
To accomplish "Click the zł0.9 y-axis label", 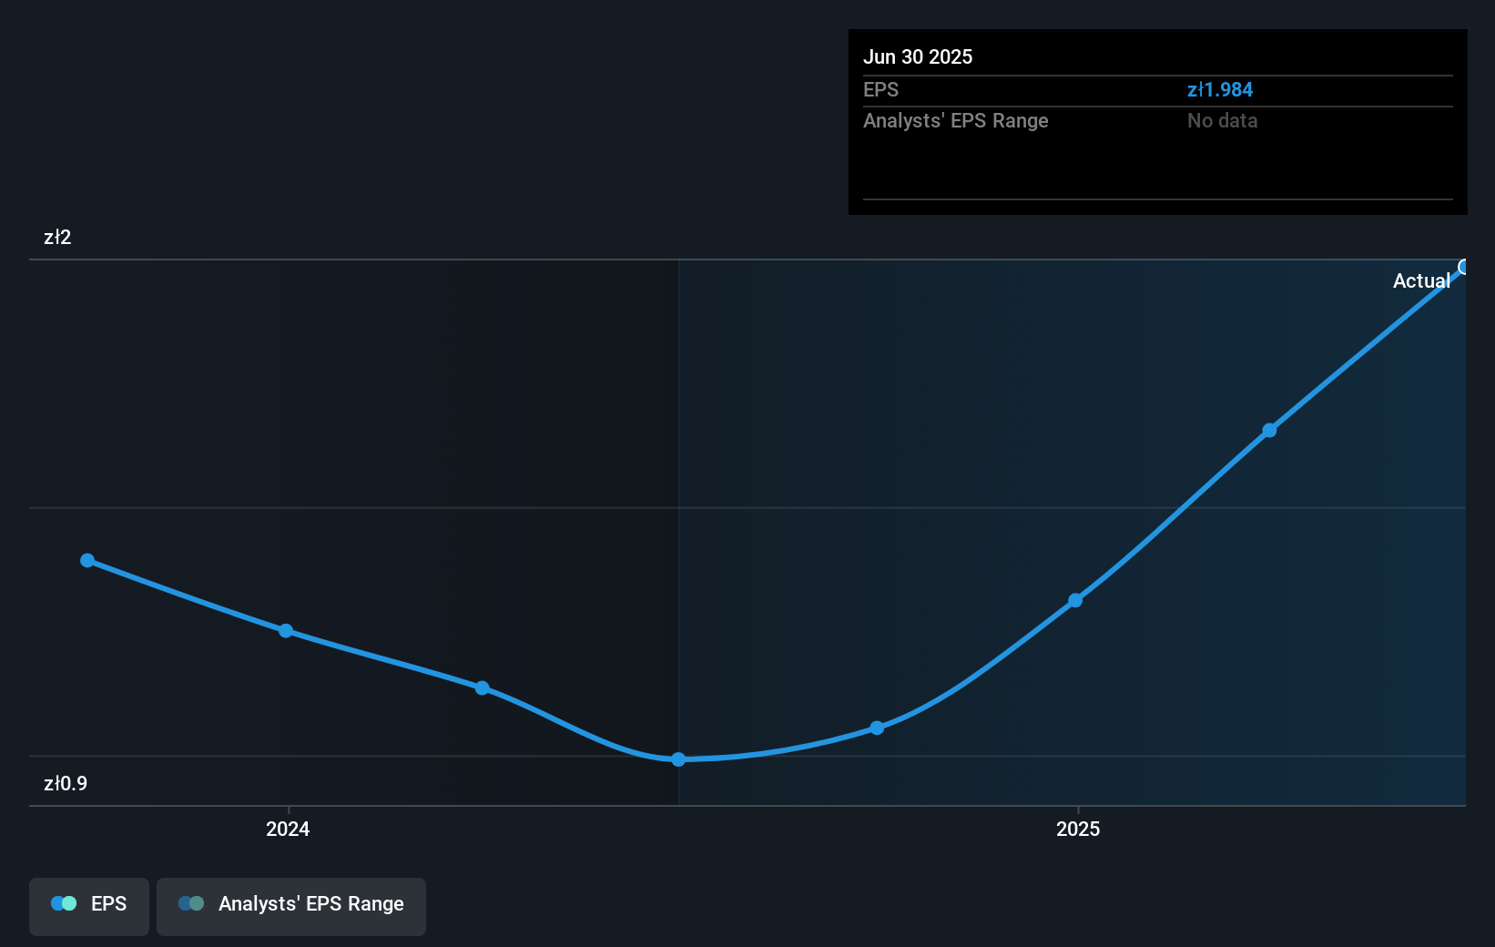I will tap(66, 783).
